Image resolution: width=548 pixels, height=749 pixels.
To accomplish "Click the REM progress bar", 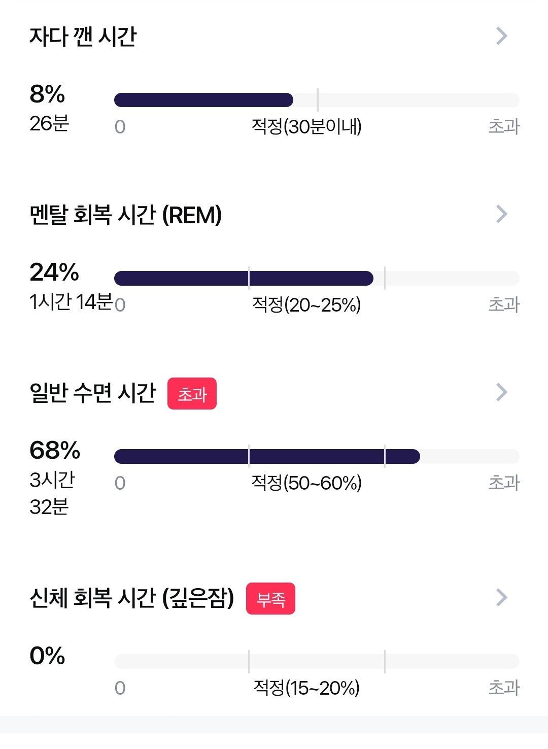I will (317, 278).
